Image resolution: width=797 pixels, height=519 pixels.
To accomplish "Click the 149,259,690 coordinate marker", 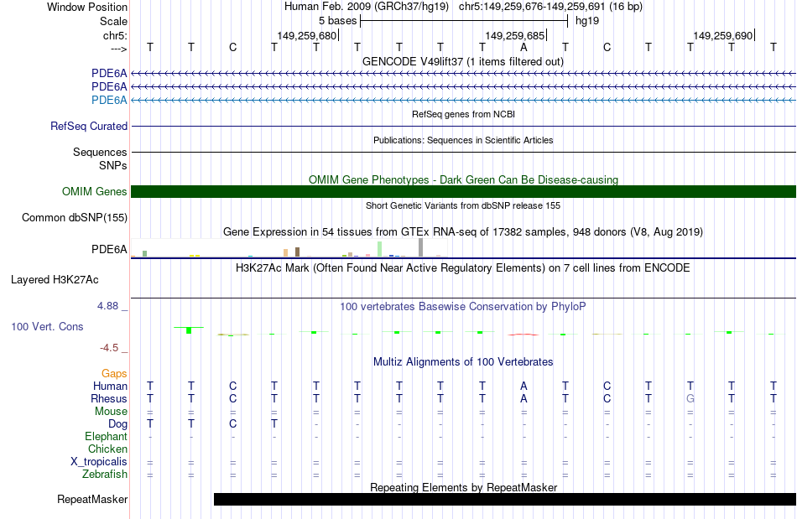I will coord(722,35).
